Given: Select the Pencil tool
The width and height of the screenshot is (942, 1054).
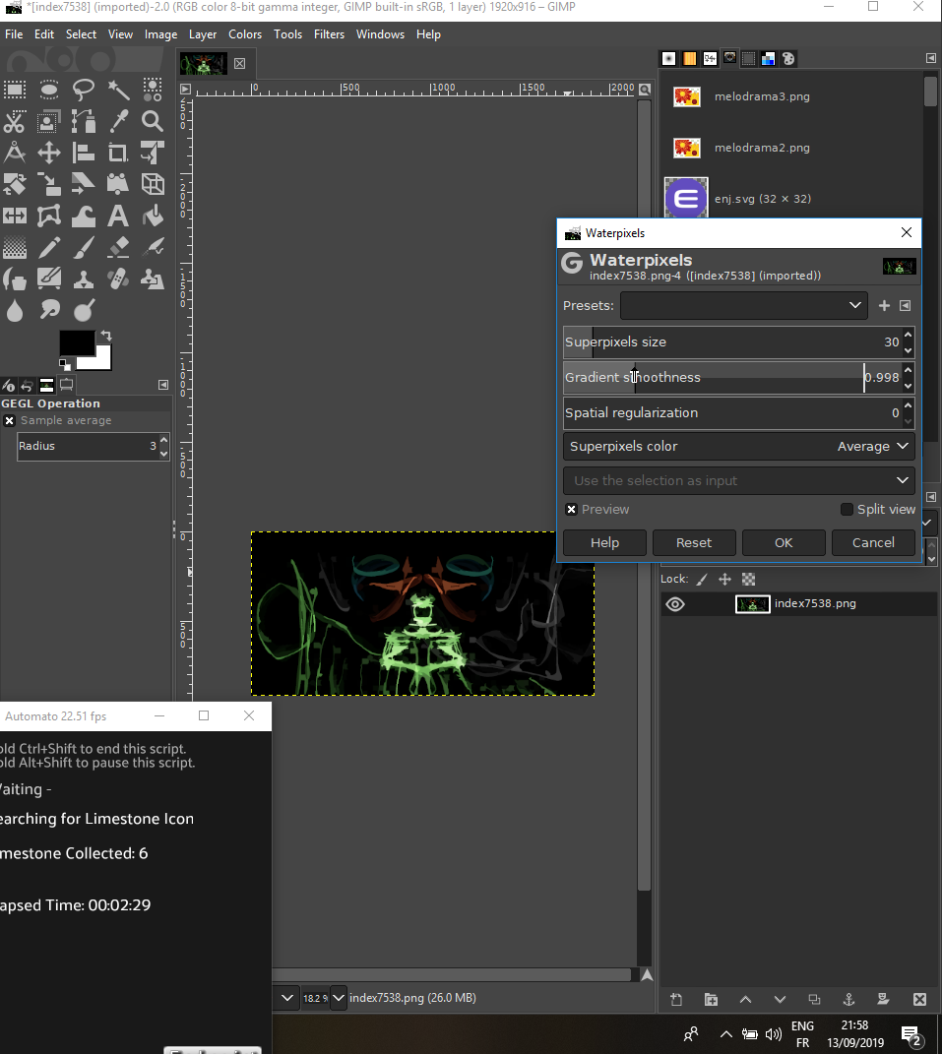Looking at the screenshot, I should click(49, 247).
